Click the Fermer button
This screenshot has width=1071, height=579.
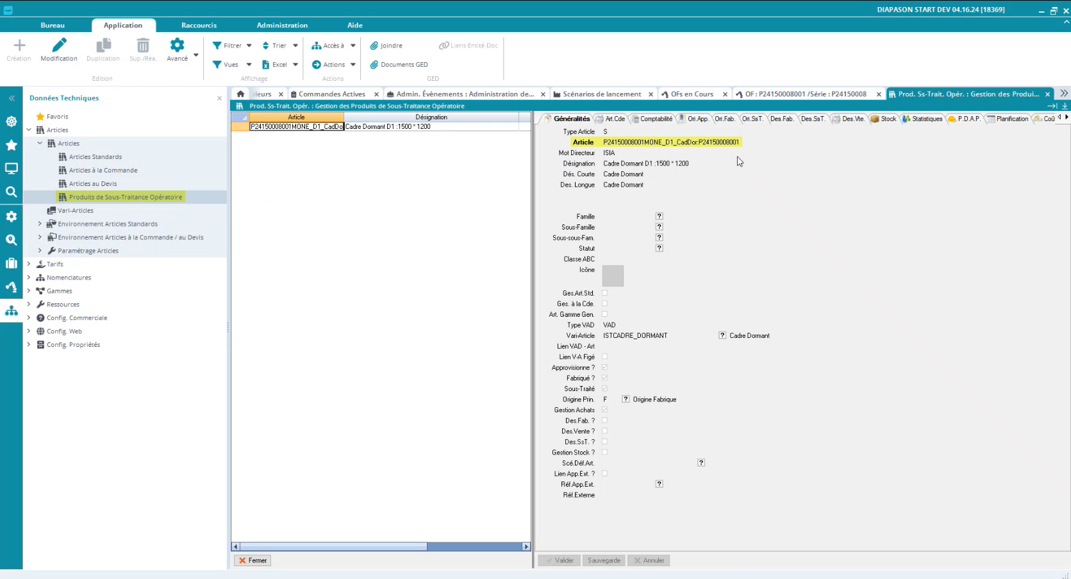click(253, 560)
